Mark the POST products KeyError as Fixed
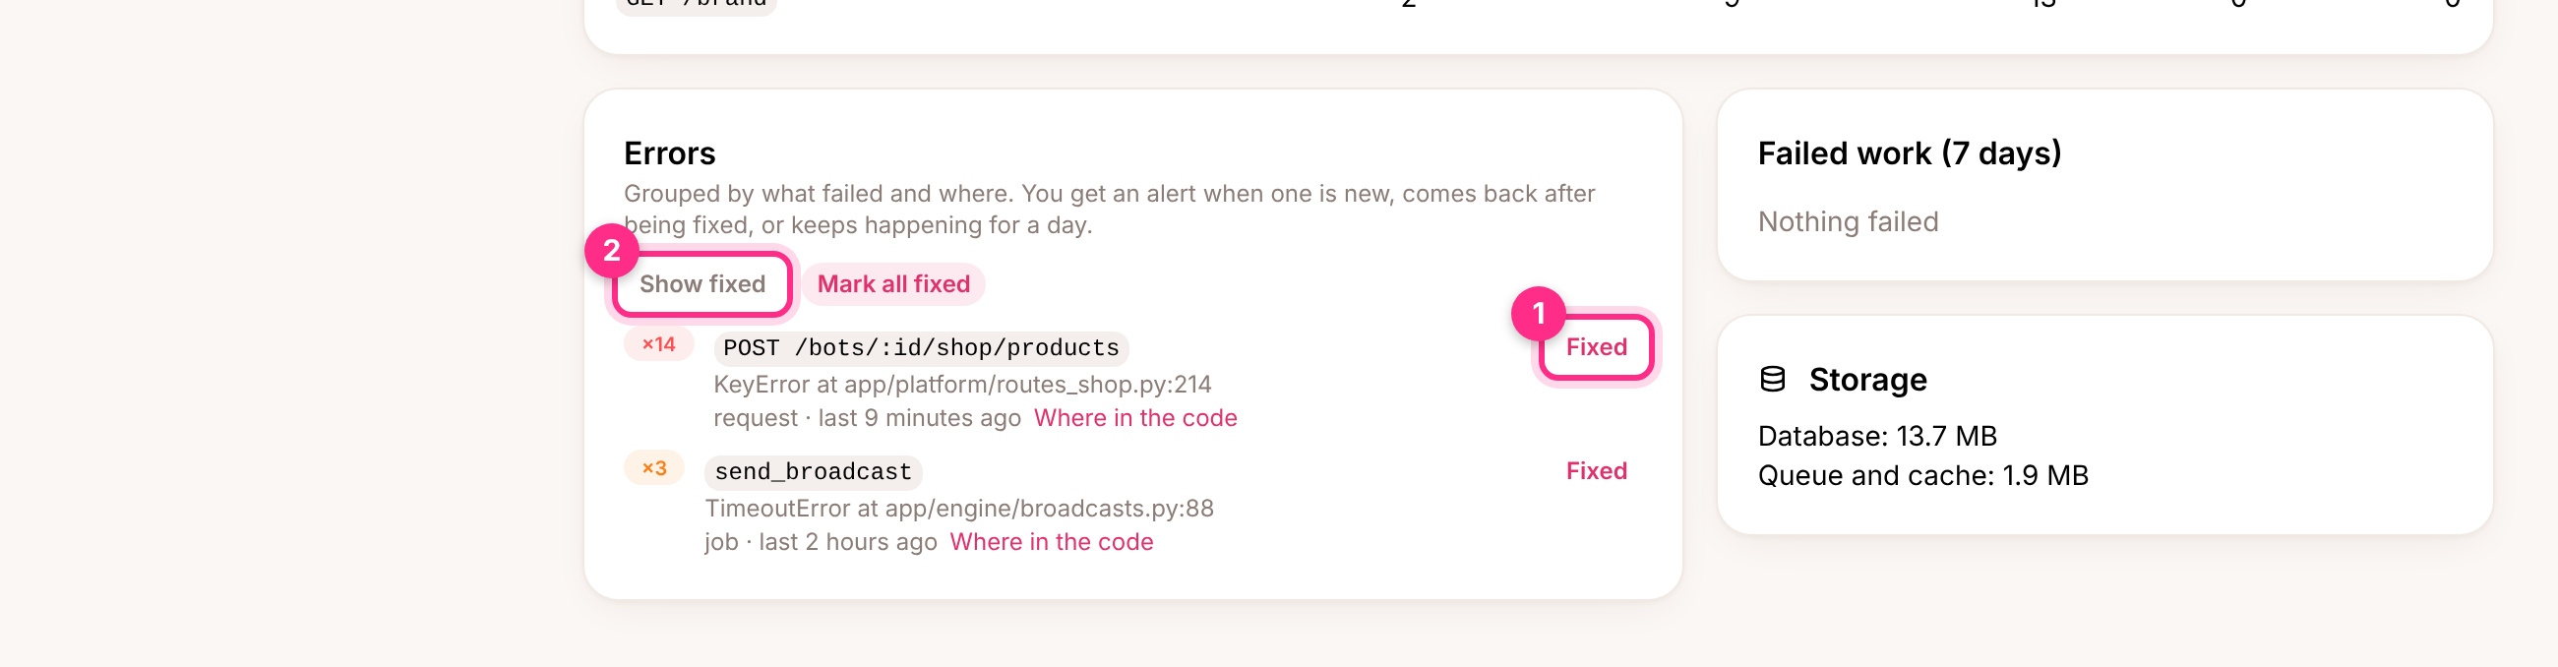The height and width of the screenshot is (667, 2558). (1596, 347)
